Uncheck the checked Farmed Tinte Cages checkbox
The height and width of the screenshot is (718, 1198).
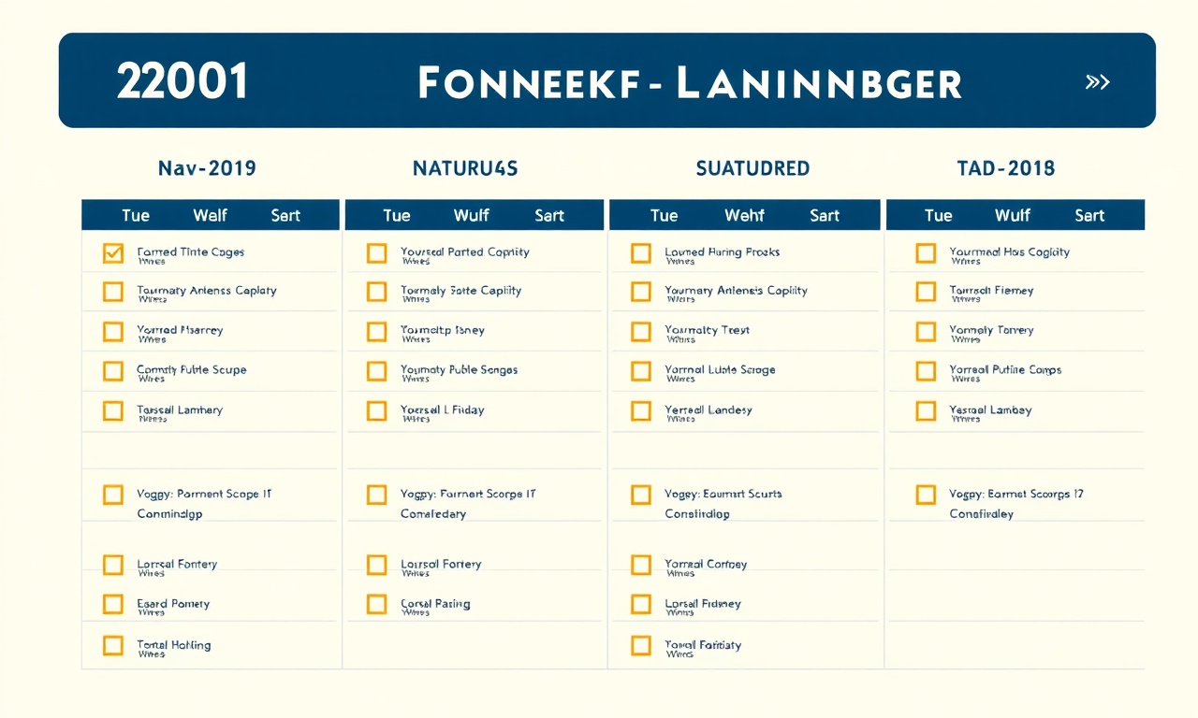point(112,252)
